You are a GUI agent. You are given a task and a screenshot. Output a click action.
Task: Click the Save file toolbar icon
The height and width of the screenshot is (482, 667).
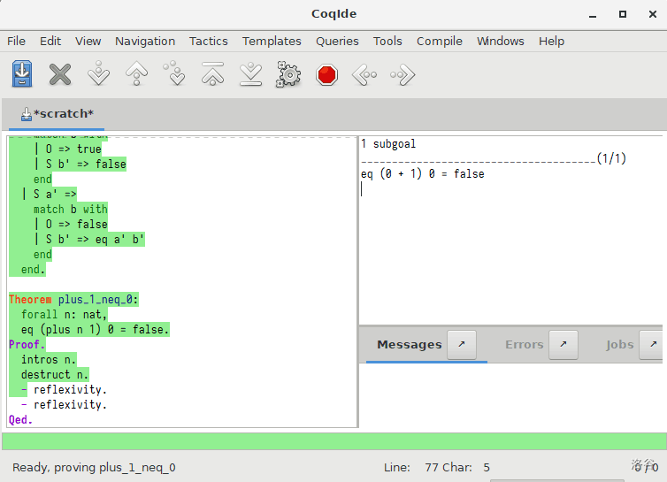22,74
